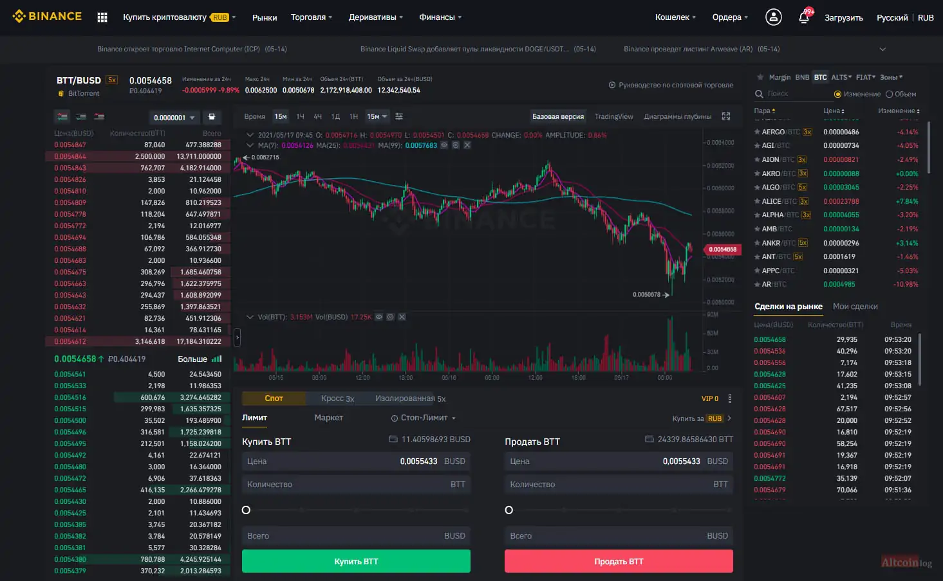Click the BTT wallet icon in Продать BTT
This screenshot has height=581, width=943.
point(649,440)
